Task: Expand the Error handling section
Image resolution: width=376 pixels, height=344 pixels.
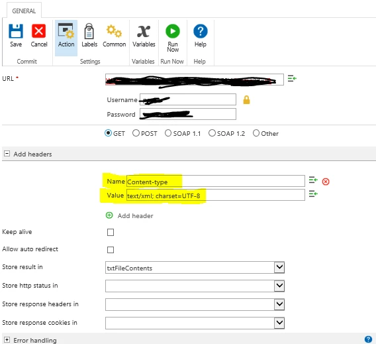Action: pos(7,339)
